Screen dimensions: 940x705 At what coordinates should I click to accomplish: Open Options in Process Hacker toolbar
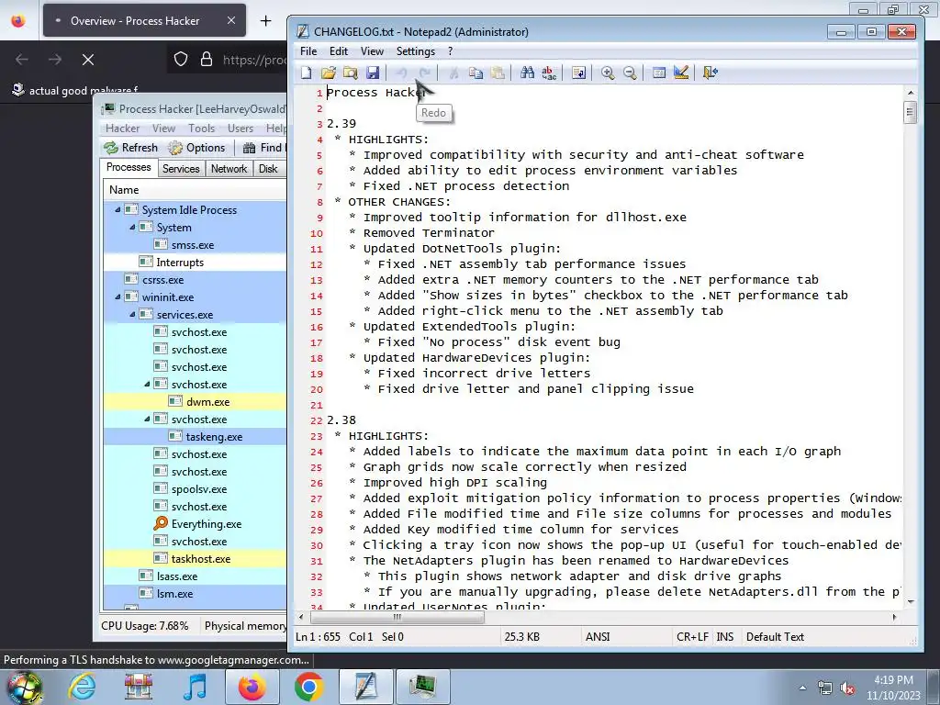[x=196, y=148]
